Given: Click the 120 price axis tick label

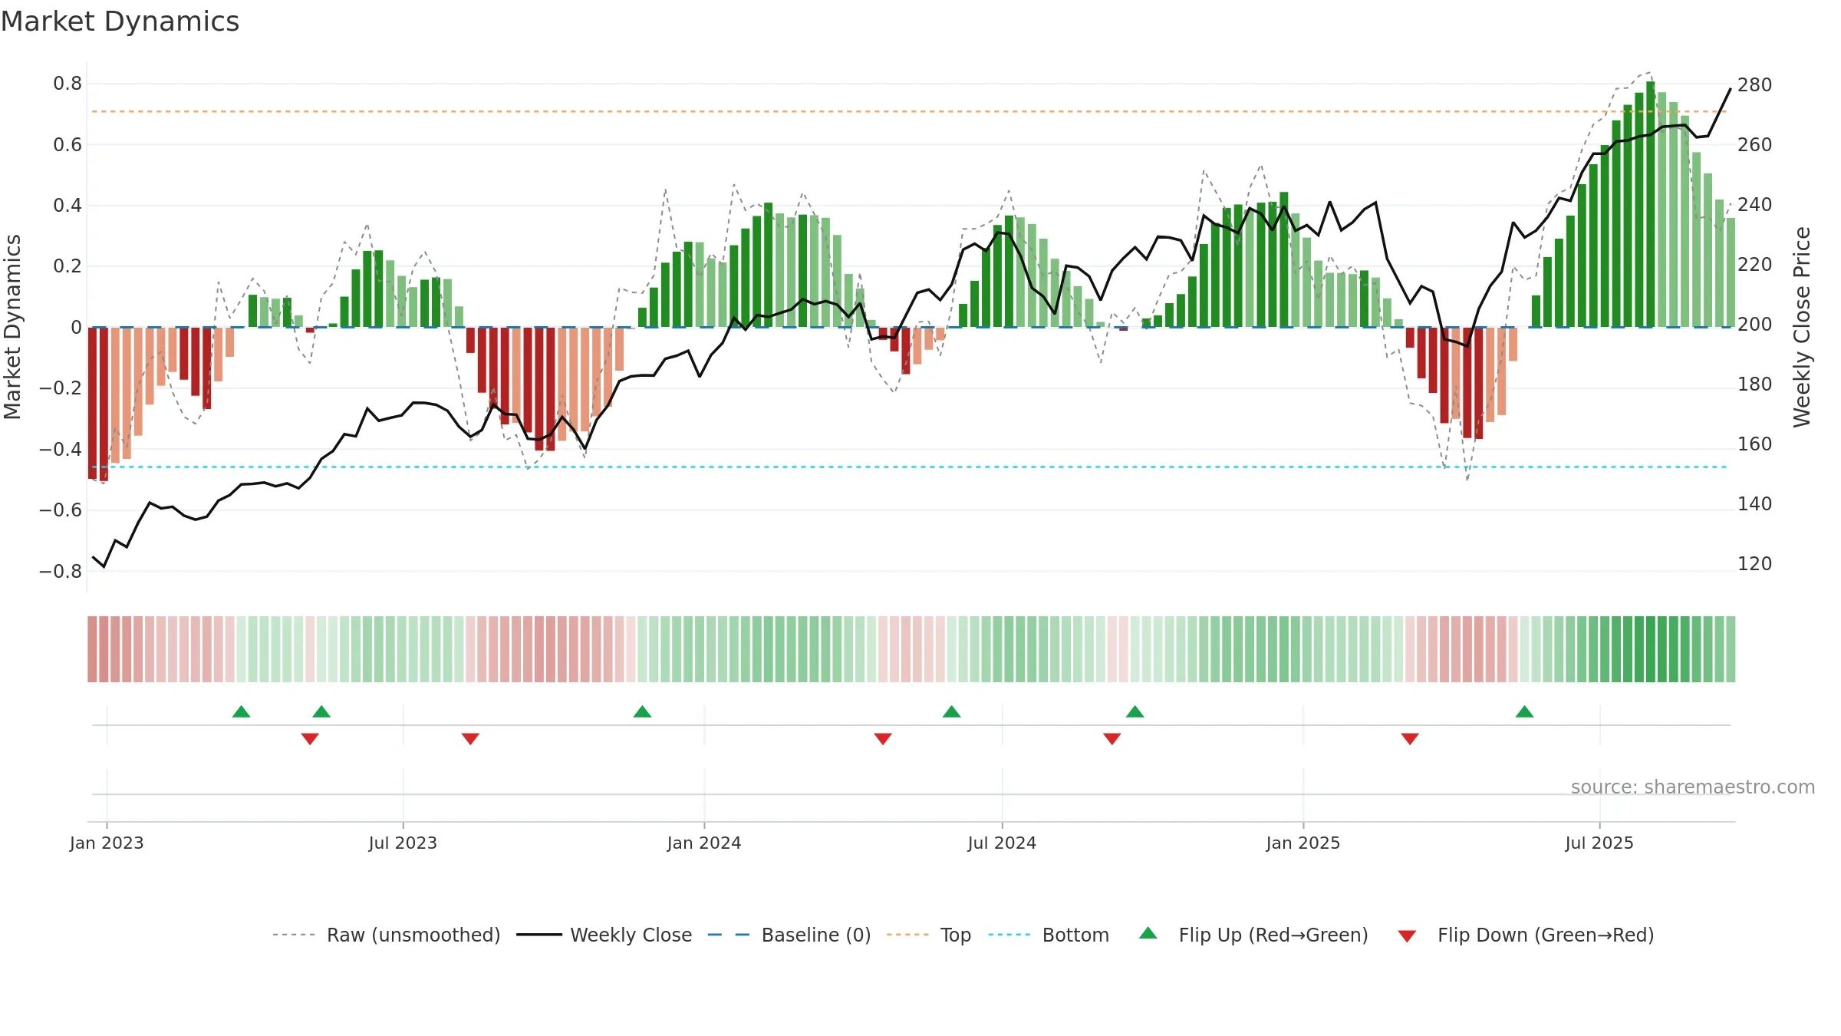Looking at the screenshot, I should (1755, 564).
